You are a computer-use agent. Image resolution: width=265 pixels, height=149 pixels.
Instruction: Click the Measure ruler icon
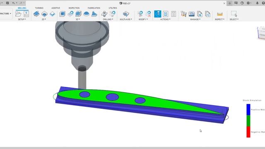pos(220,14)
